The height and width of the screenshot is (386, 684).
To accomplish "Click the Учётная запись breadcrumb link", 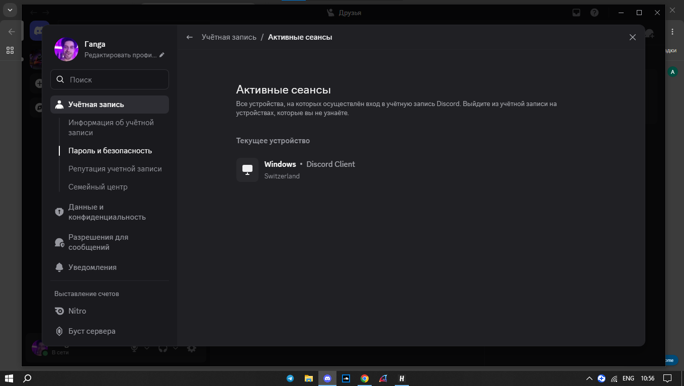I will pyautogui.click(x=229, y=37).
